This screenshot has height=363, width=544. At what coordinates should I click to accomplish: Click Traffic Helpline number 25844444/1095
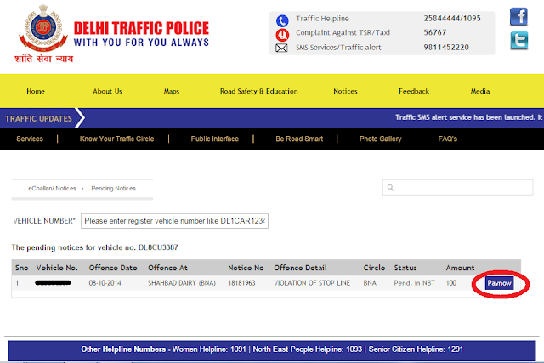coord(452,19)
